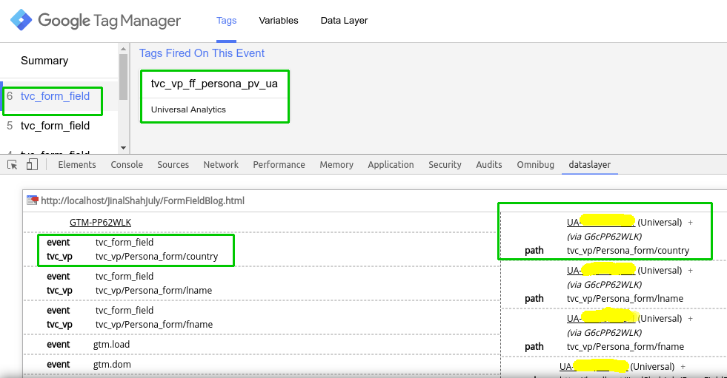
Task: Switch to the Variables tab
Action: [279, 21]
